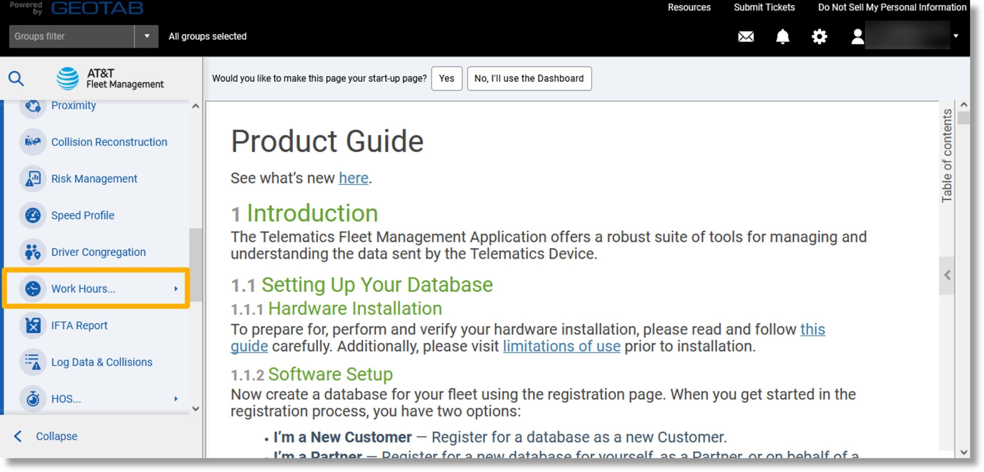Click page scrollbar down arrow
984x472 pixels.
click(x=963, y=452)
